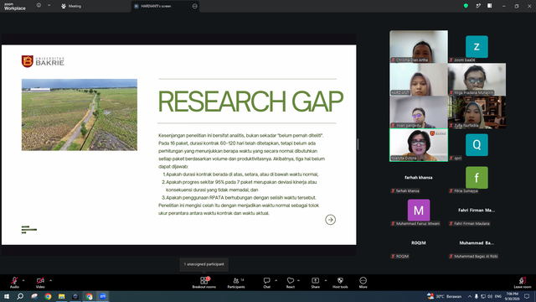Click the Zoom Workplace logo
536x302 pixels.
coord(15,7)
